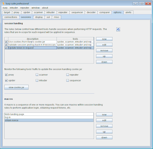This screenshot has width=153, height=149.
Task: Open the misc sub-tab
Action: 57,17
